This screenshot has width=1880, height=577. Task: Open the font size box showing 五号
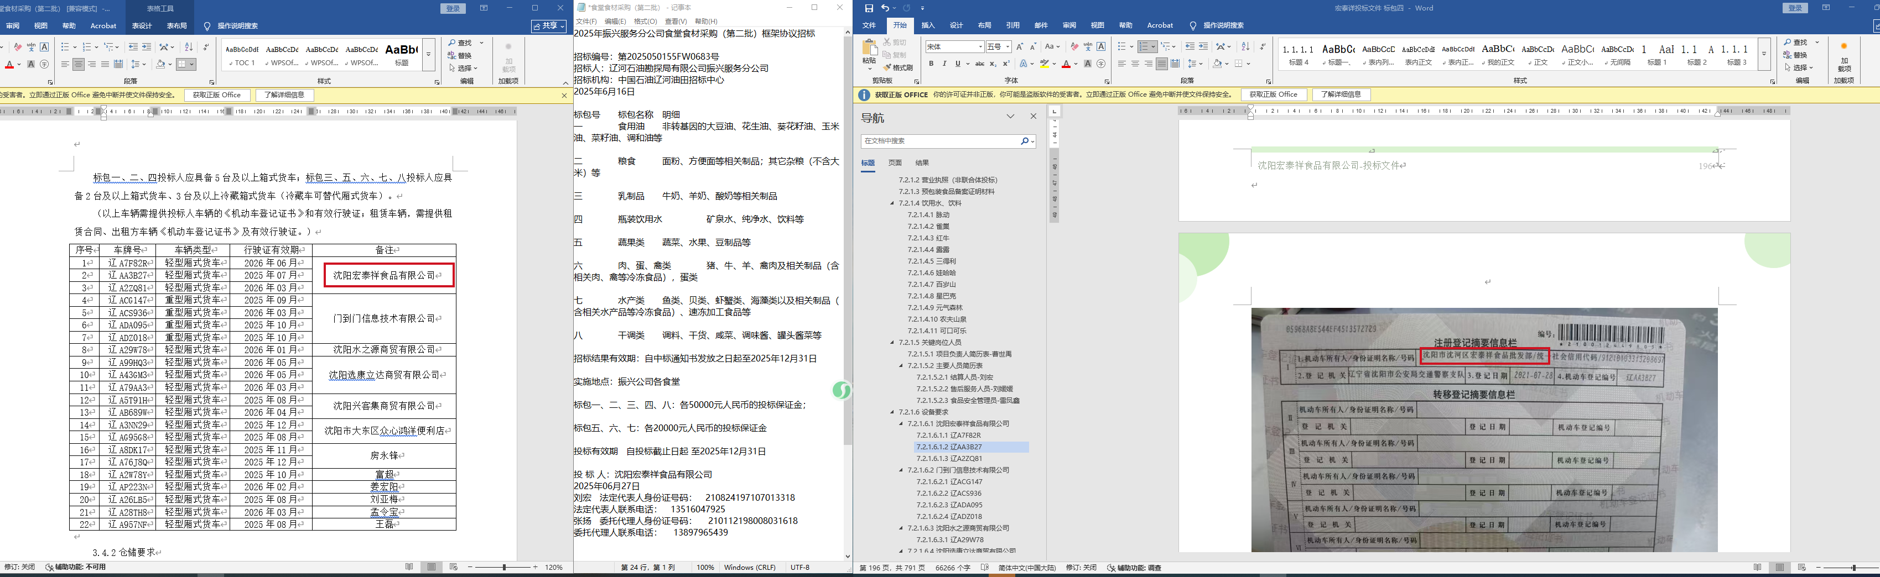(999, 46)
